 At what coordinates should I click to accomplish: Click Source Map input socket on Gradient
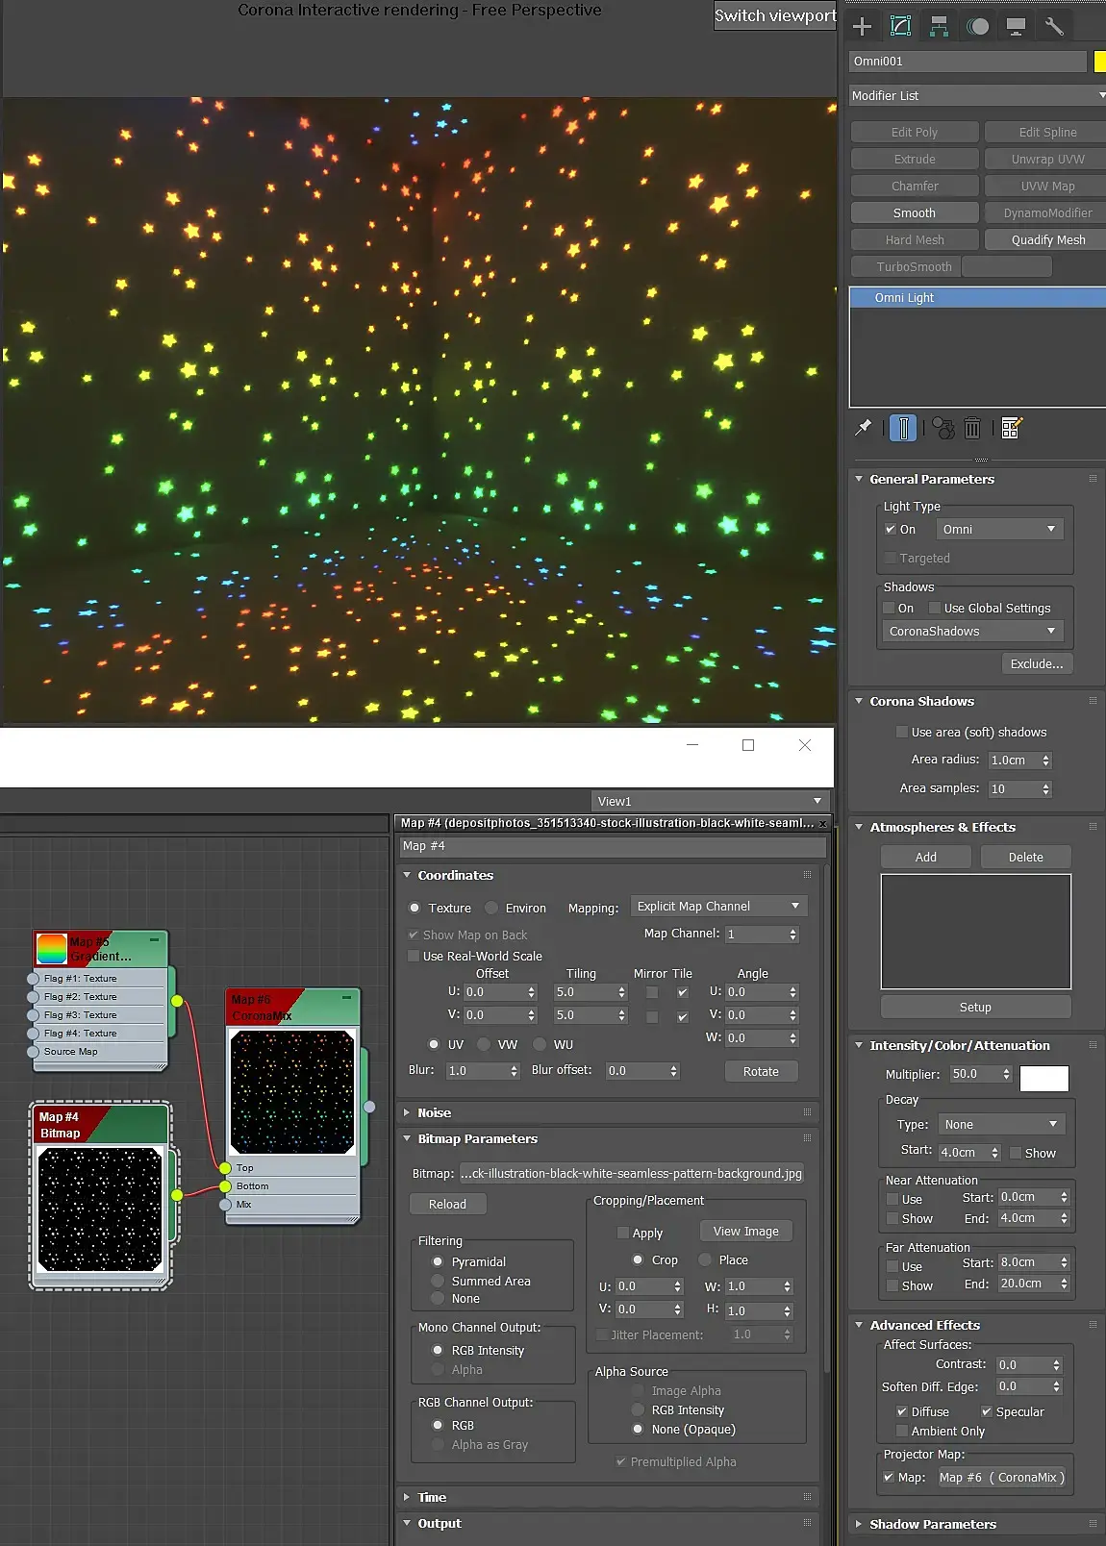coord(34,1052)
